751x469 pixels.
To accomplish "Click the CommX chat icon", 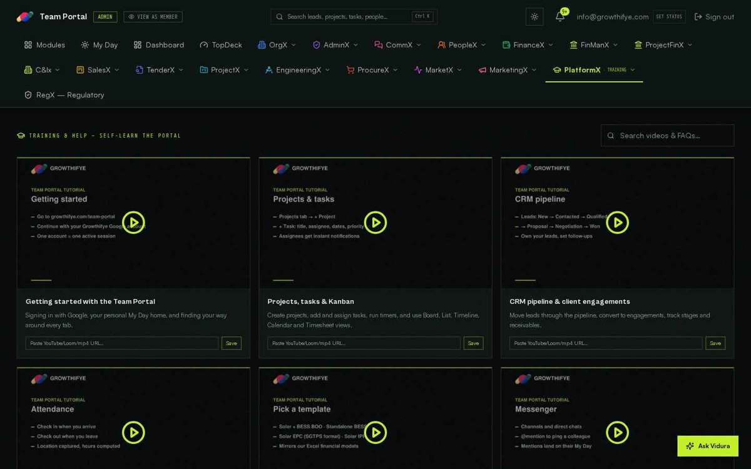I will click(379, 45).
